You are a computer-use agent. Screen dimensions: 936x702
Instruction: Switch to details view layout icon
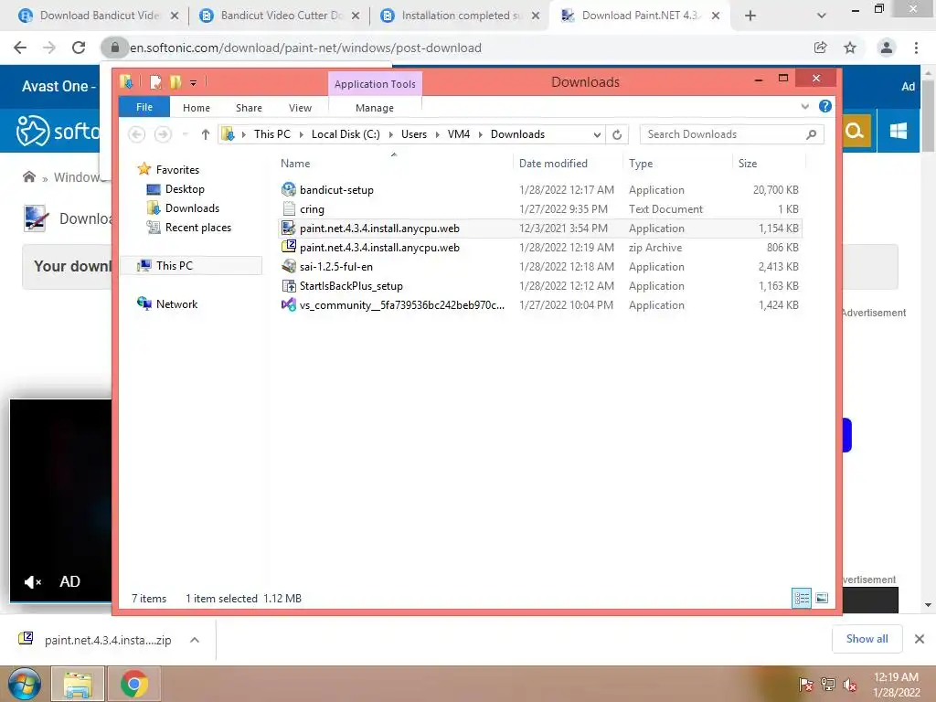[x=802, y=598]
